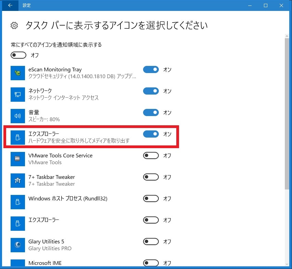292x269 pixels.
Task: Click the Windows ホスト プロセス (Rundll32) label
Action: pyautogui.click(x=68, y=198)
